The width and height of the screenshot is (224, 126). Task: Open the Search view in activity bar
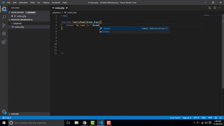pos(4,17)
